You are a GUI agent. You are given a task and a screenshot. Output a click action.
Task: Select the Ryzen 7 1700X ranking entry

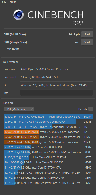tap(48, 152)
